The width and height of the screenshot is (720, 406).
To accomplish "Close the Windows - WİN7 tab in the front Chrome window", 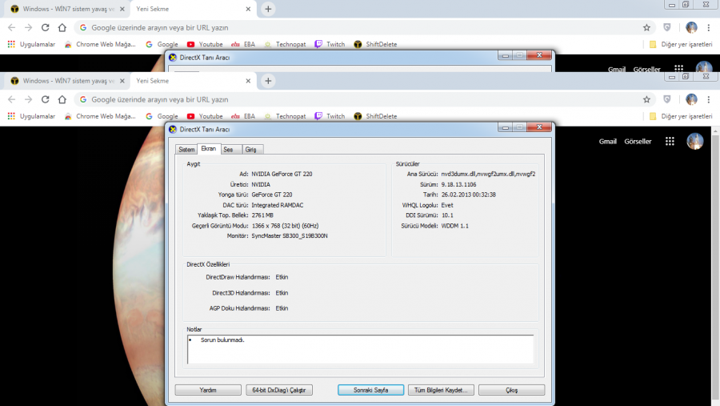I will [x=122, y=81].
